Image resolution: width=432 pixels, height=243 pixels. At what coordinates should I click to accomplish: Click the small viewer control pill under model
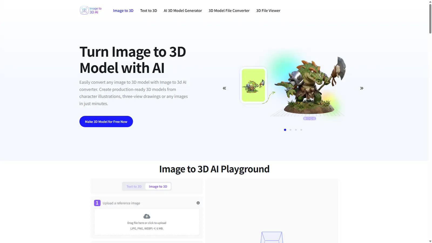309,119
